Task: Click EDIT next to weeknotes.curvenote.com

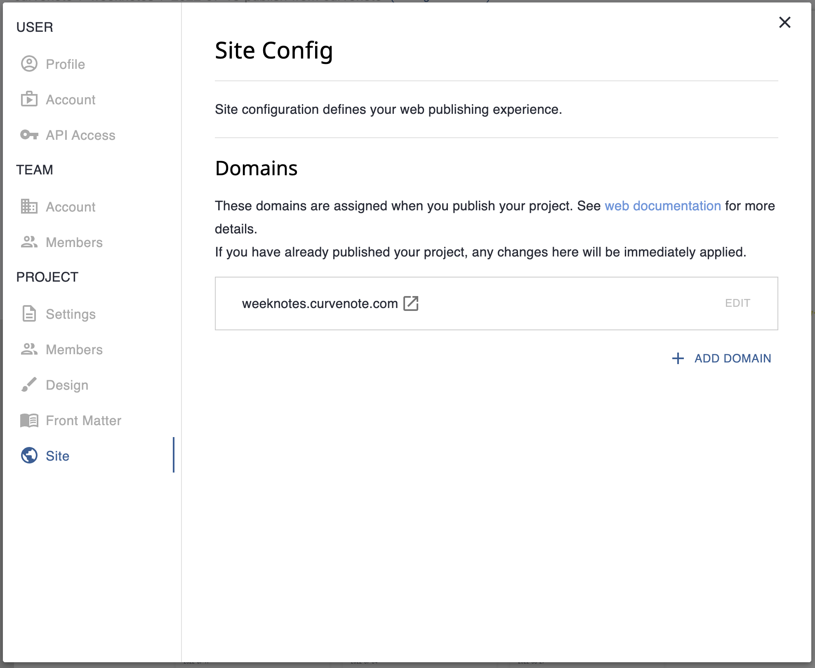Action: point(737,303)
